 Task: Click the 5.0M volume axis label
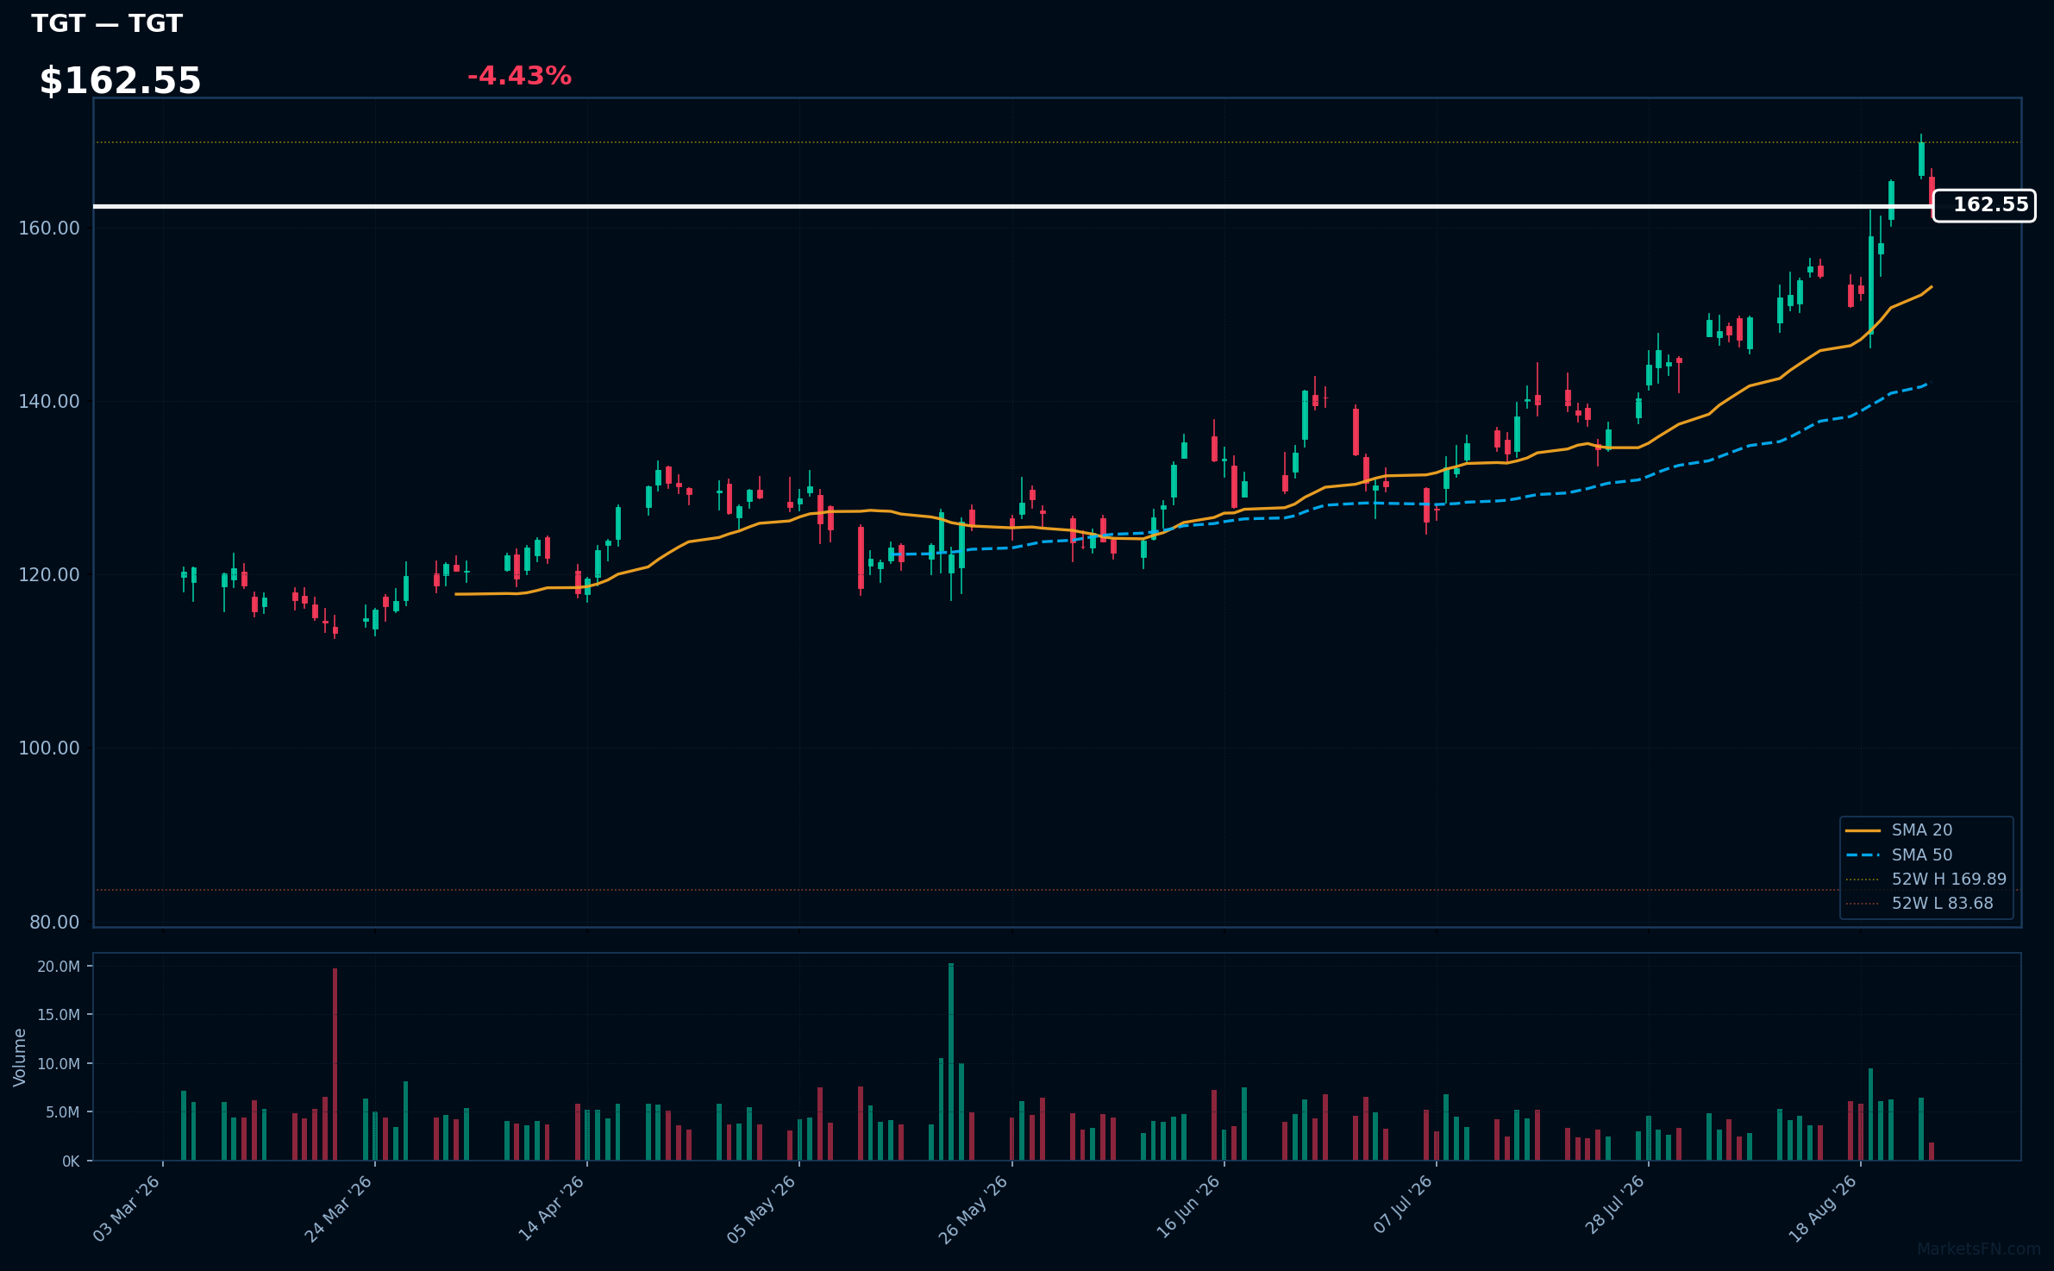click(x=63, y=1112)
